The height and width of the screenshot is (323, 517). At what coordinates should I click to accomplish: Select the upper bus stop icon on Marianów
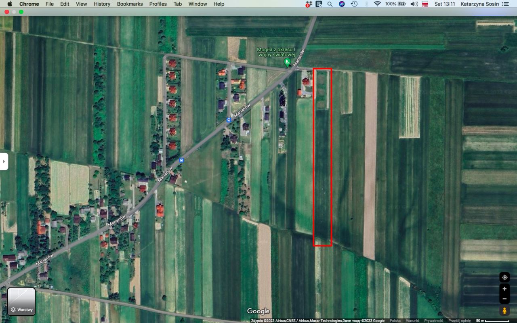tap(229, 120)
